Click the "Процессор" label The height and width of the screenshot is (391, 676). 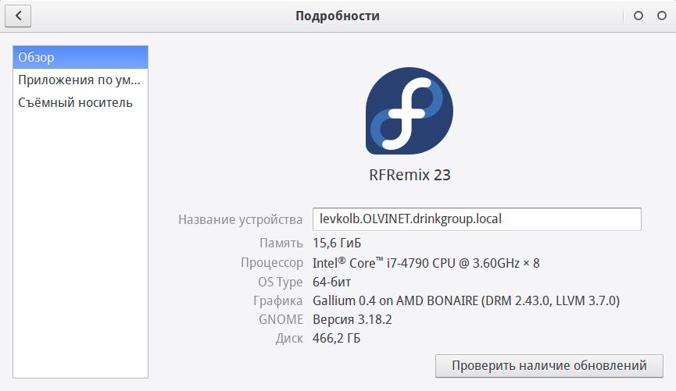[x=271, y=263]
